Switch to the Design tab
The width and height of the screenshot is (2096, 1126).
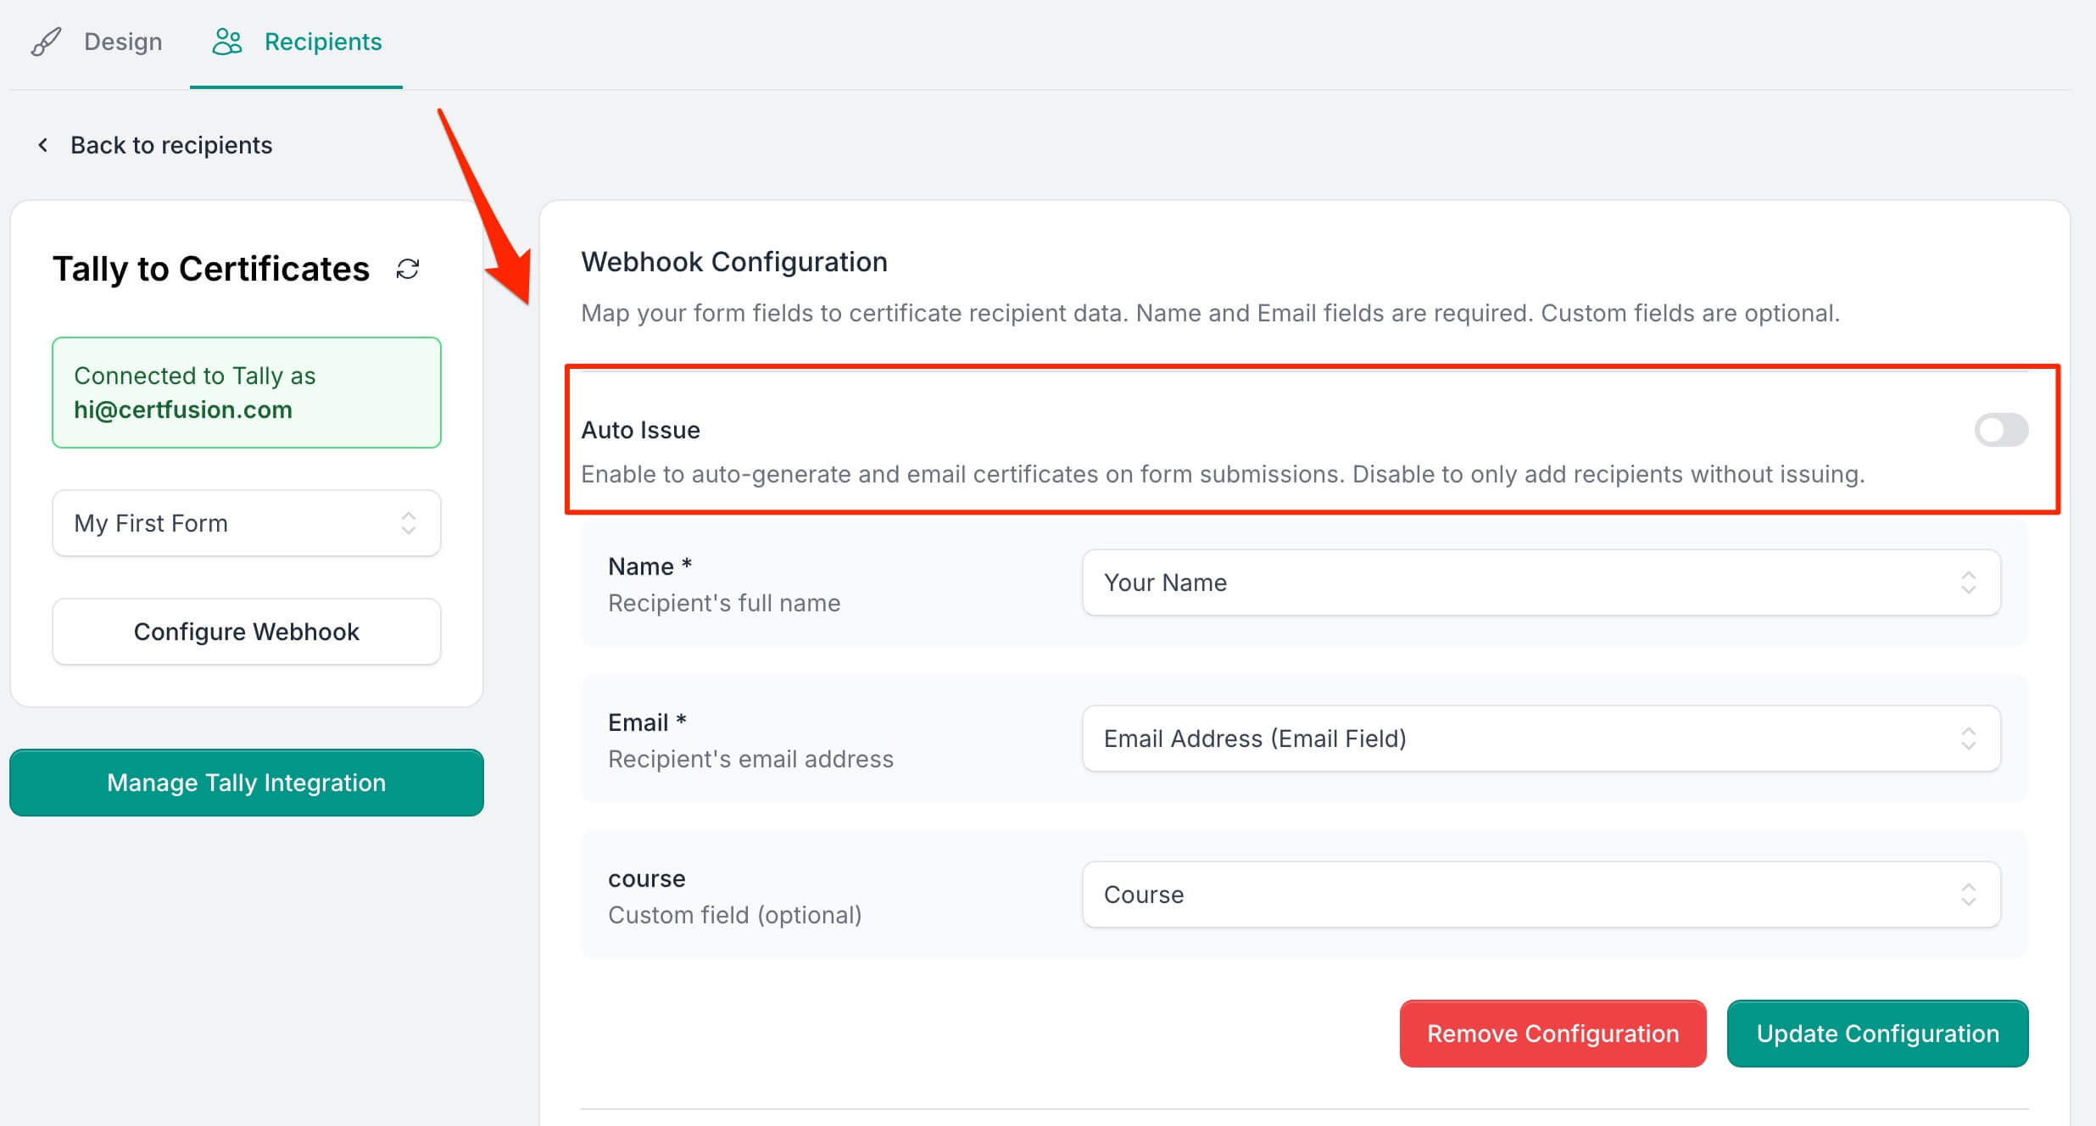122,42
